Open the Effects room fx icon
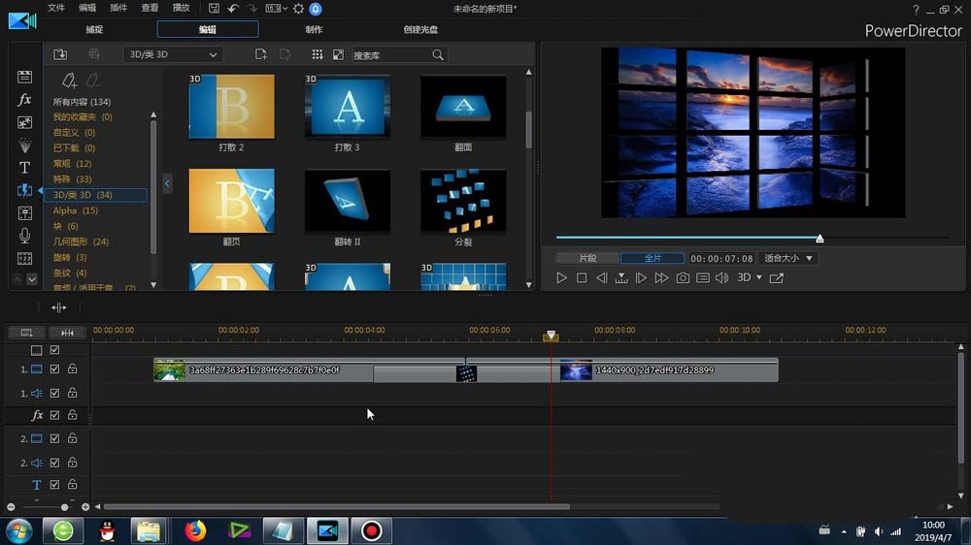 click(25, 100)
